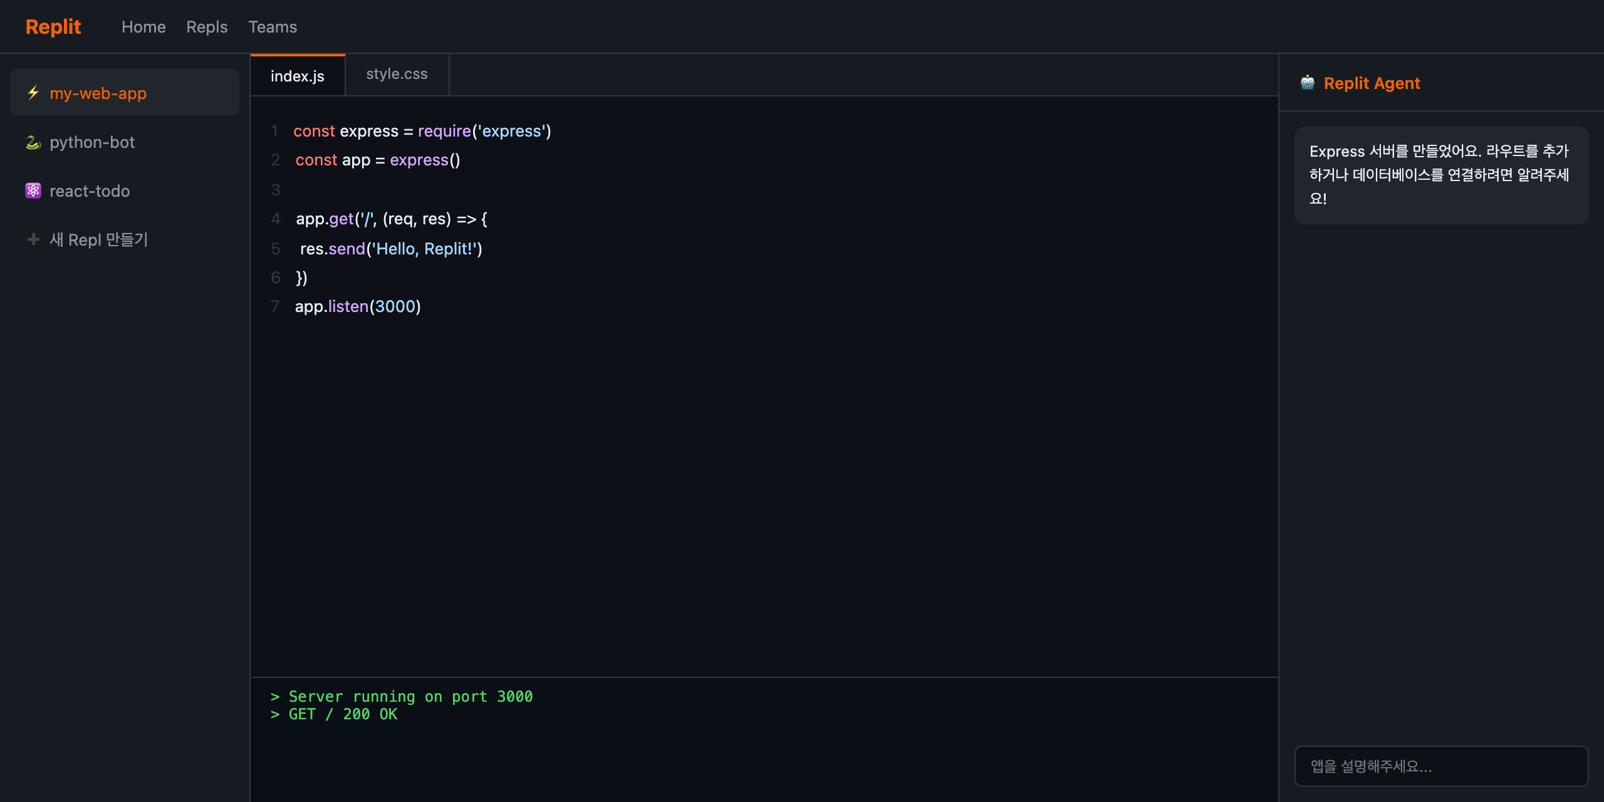Screen dimensions: 1604x802
Task: Click the lightning icon beside my-web-app
Action: (x=33, y=93)
